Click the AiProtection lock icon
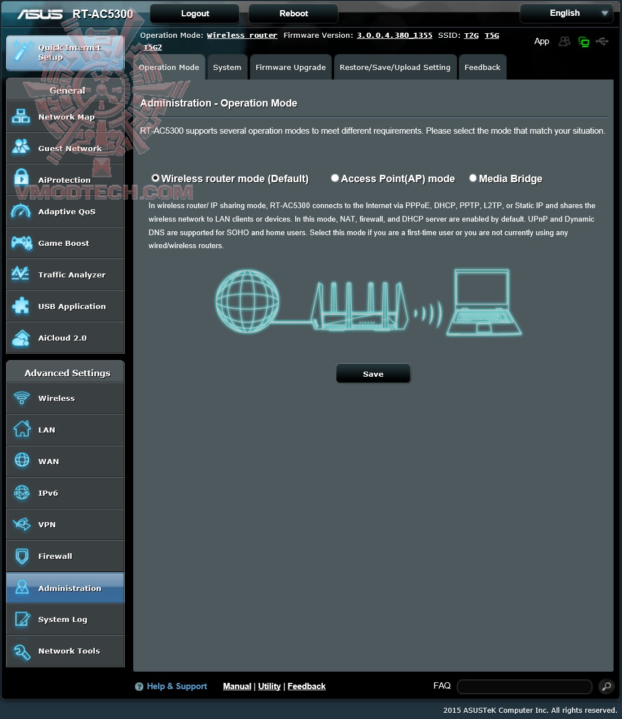The width and height of the screenshot is (622, 719). coord(21,178)
